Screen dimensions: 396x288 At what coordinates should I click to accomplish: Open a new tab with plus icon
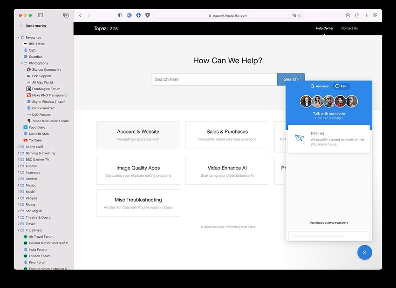pos(366,15)
